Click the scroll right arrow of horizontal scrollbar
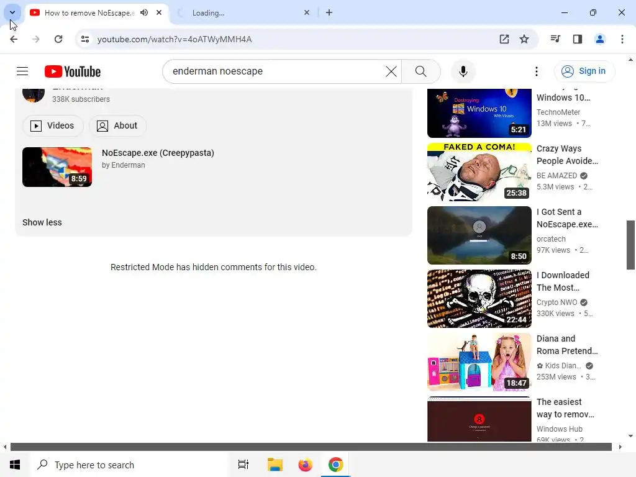The height and width of the screenshot is (477, 636). [620, 447]
